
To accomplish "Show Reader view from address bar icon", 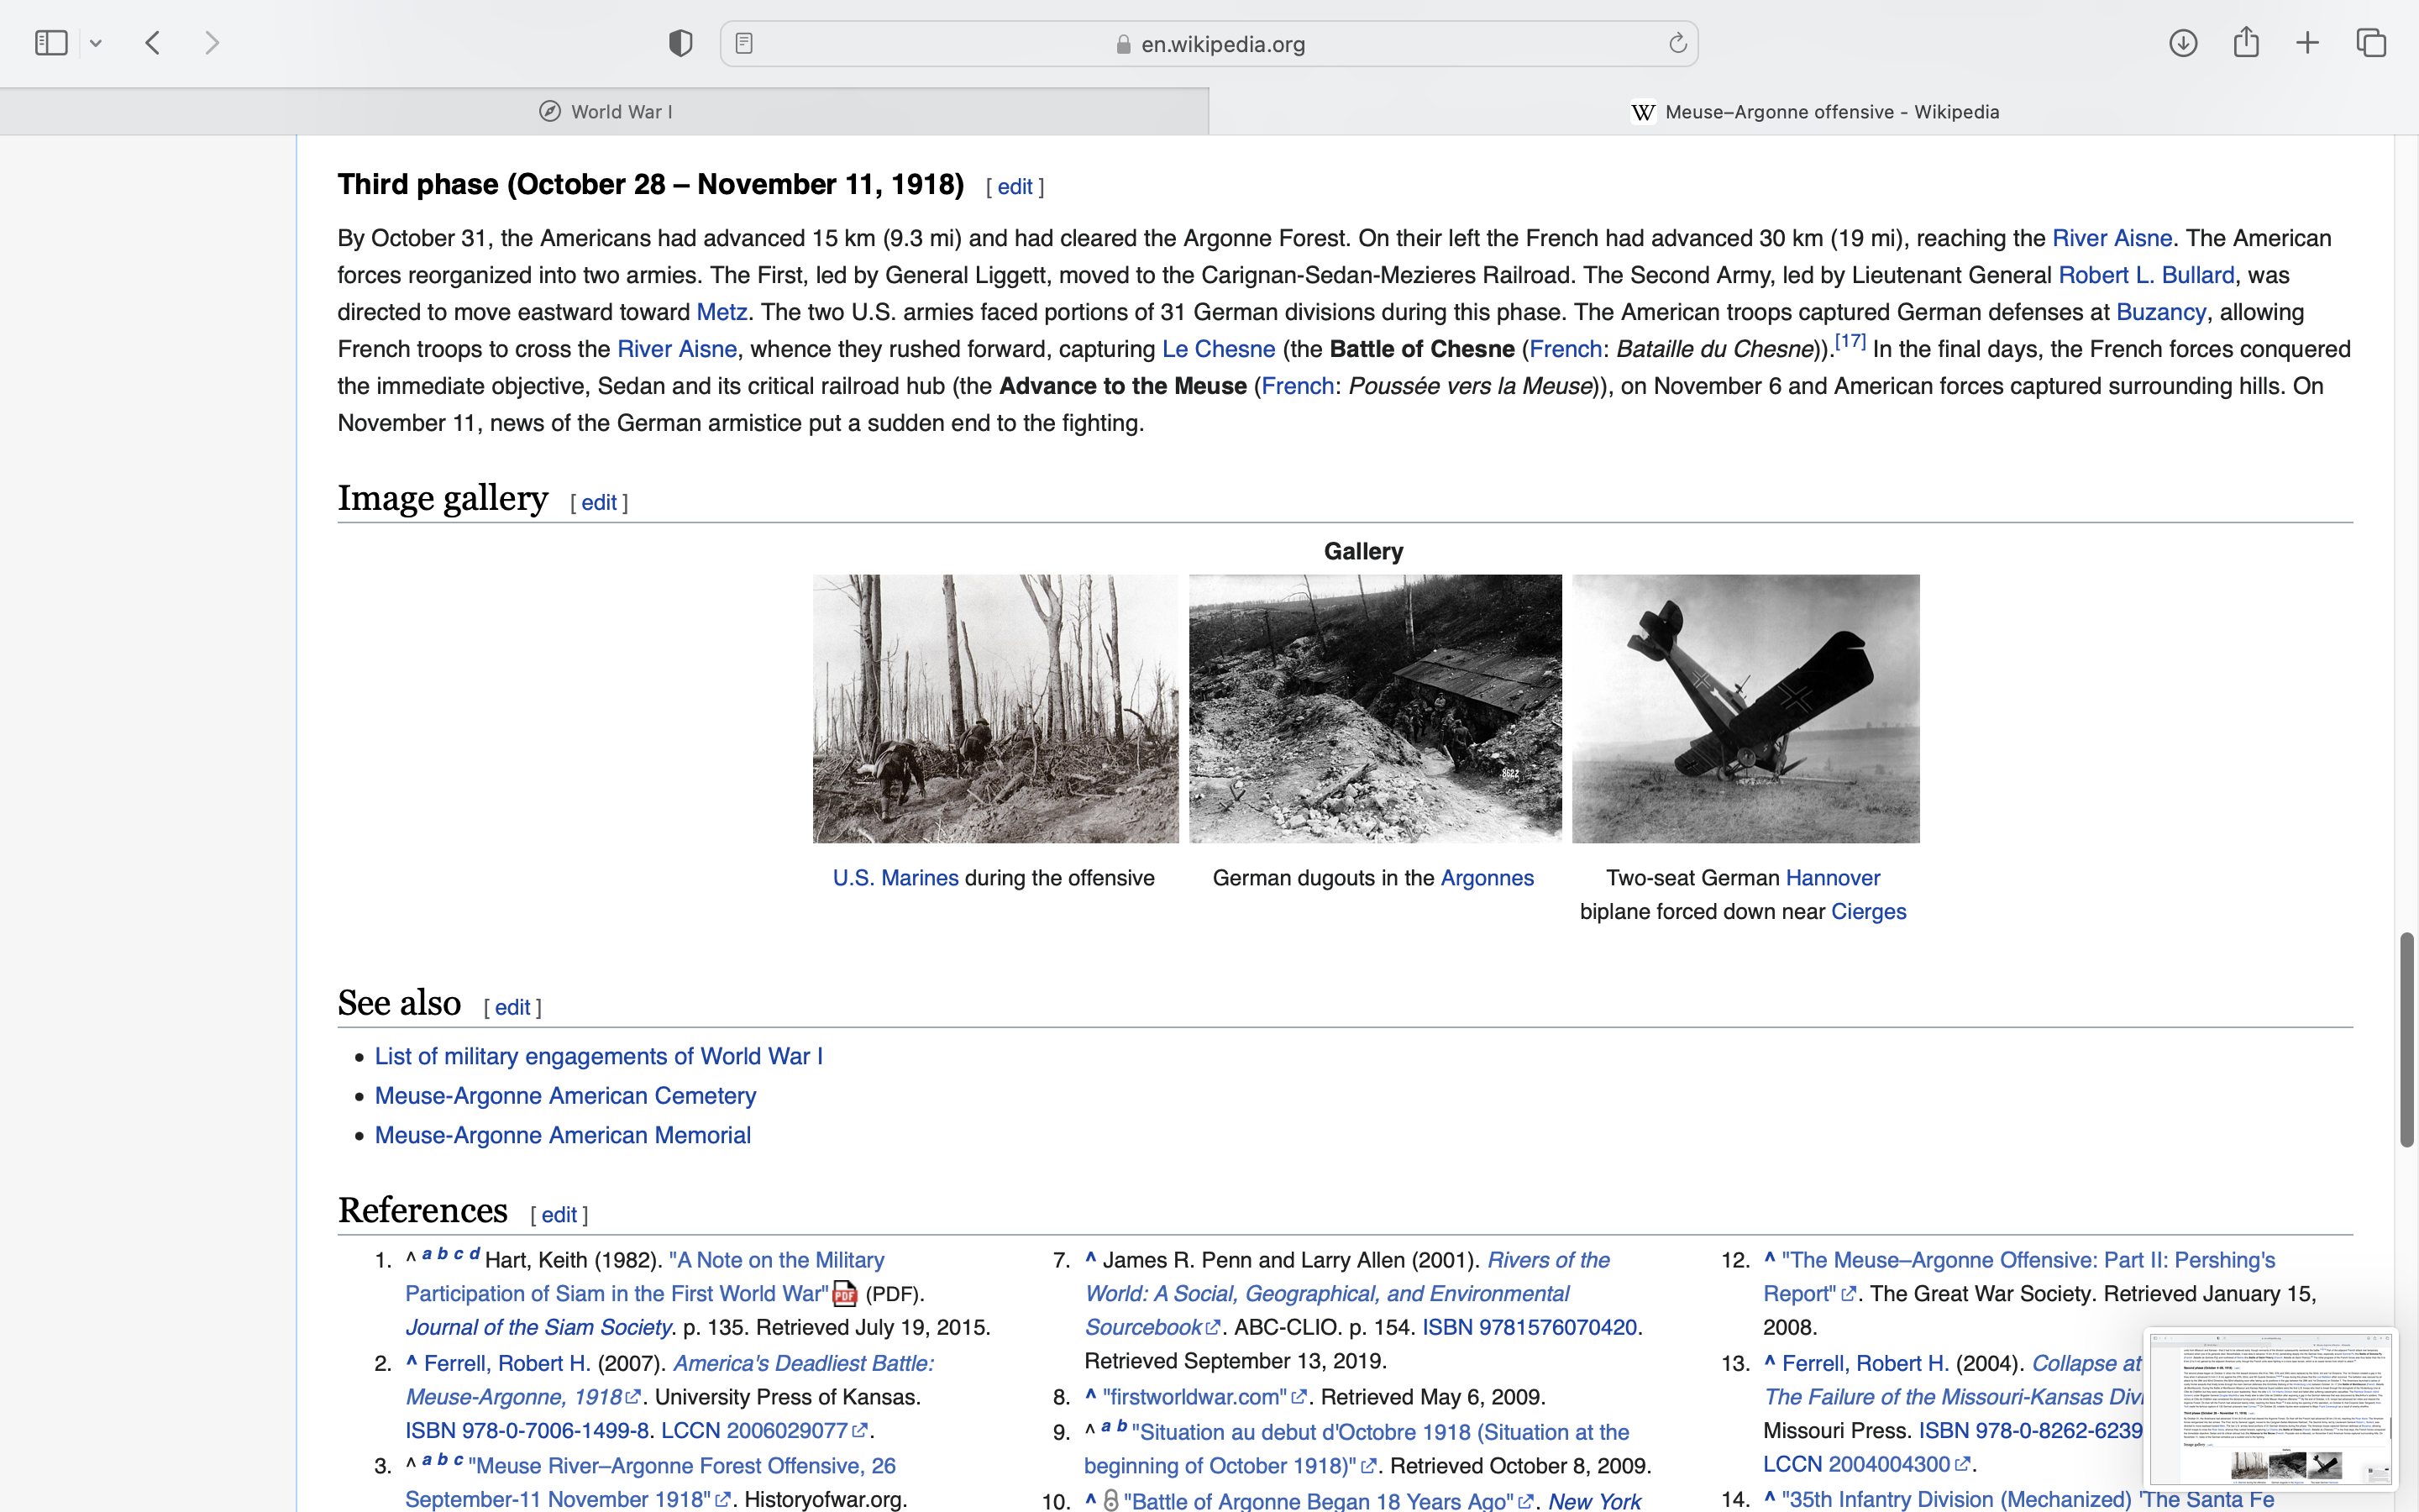I will [x=743, y=43].
